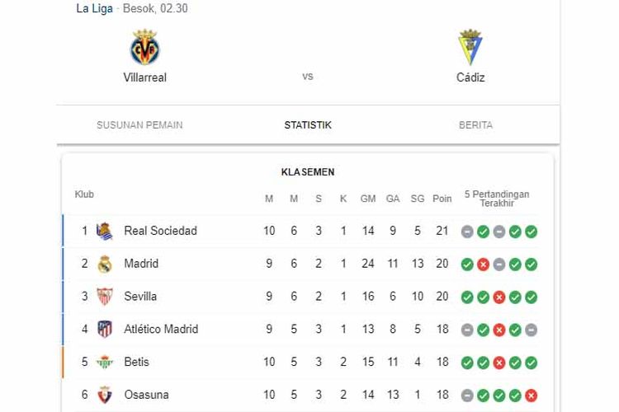Click the Cádiz club crest
619x412 pixels.
coord(470,47)
